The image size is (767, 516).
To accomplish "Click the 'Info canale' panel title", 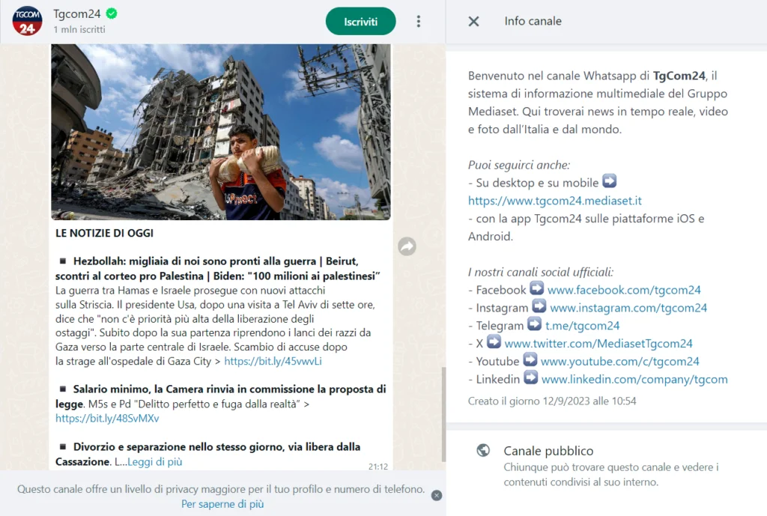I will (x=533, y=21).
